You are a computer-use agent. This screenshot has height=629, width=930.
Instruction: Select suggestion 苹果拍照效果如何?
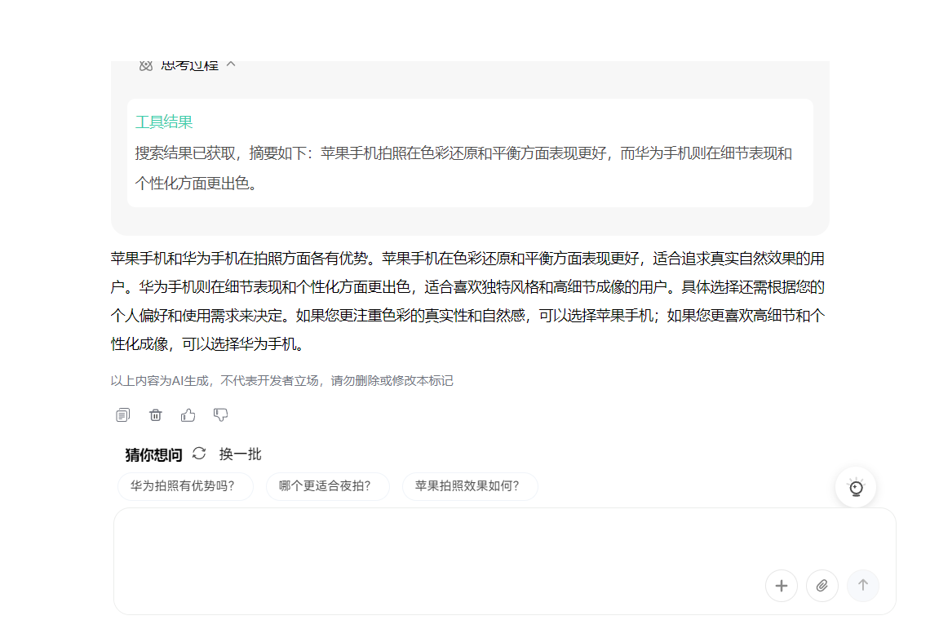tap(471, 486)
